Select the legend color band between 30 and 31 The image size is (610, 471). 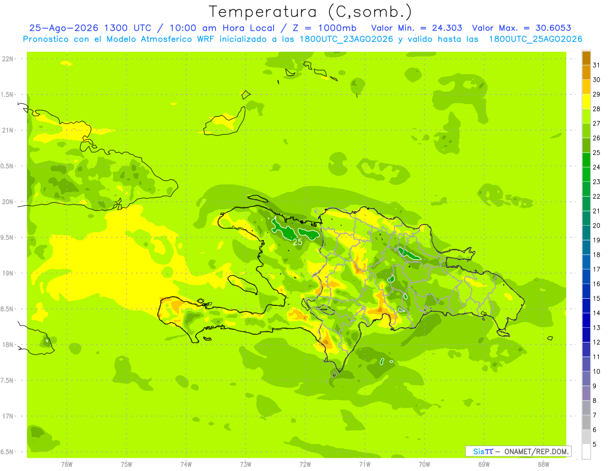pos(586,72)
